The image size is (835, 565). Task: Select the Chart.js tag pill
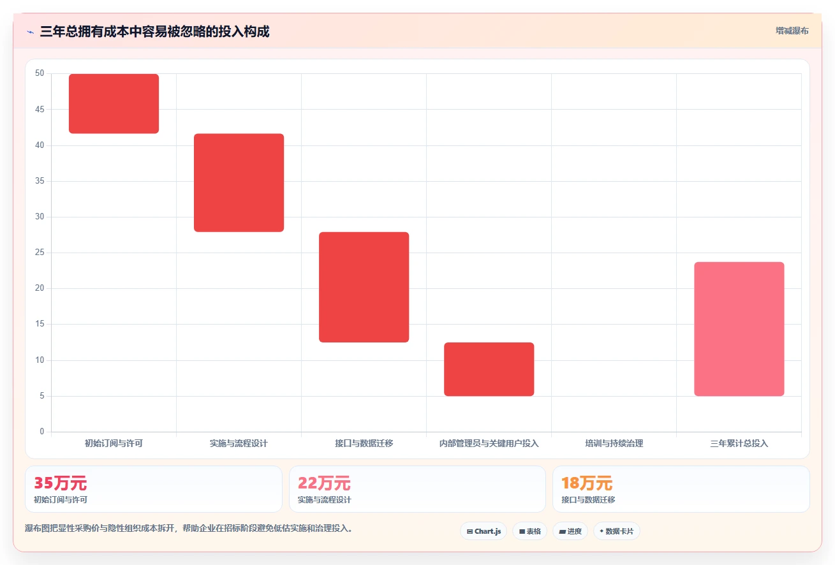point(484,531)
